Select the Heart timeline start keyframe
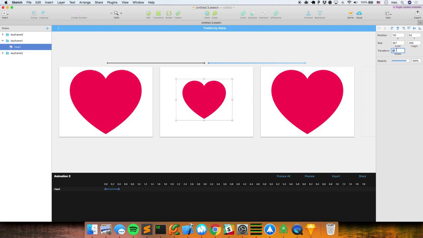The height and width of the screenshot is (238, 423). 105,189
